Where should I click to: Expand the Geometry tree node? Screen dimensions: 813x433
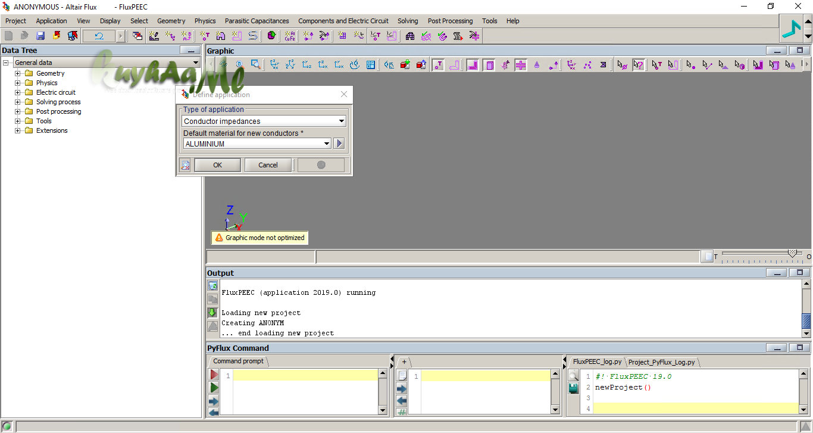pyautogui.click(x=18, y=73)
